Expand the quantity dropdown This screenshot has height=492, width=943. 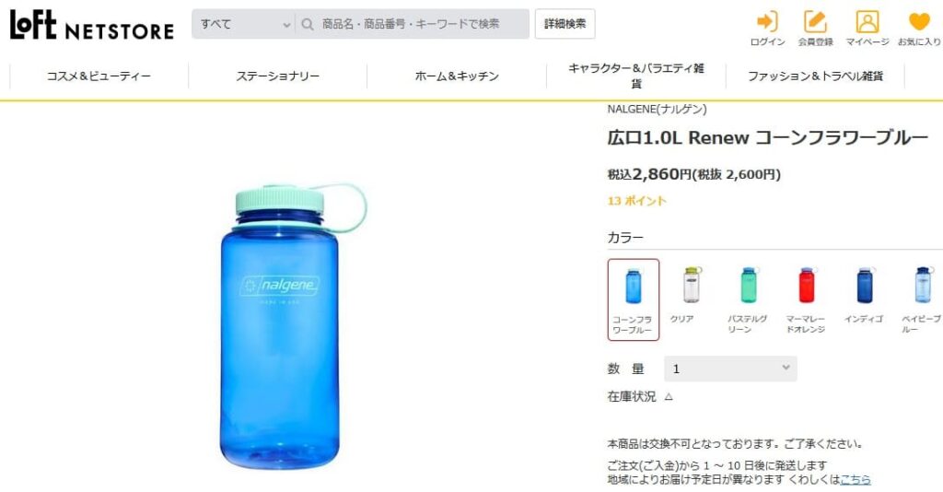[x=730, y=369]
